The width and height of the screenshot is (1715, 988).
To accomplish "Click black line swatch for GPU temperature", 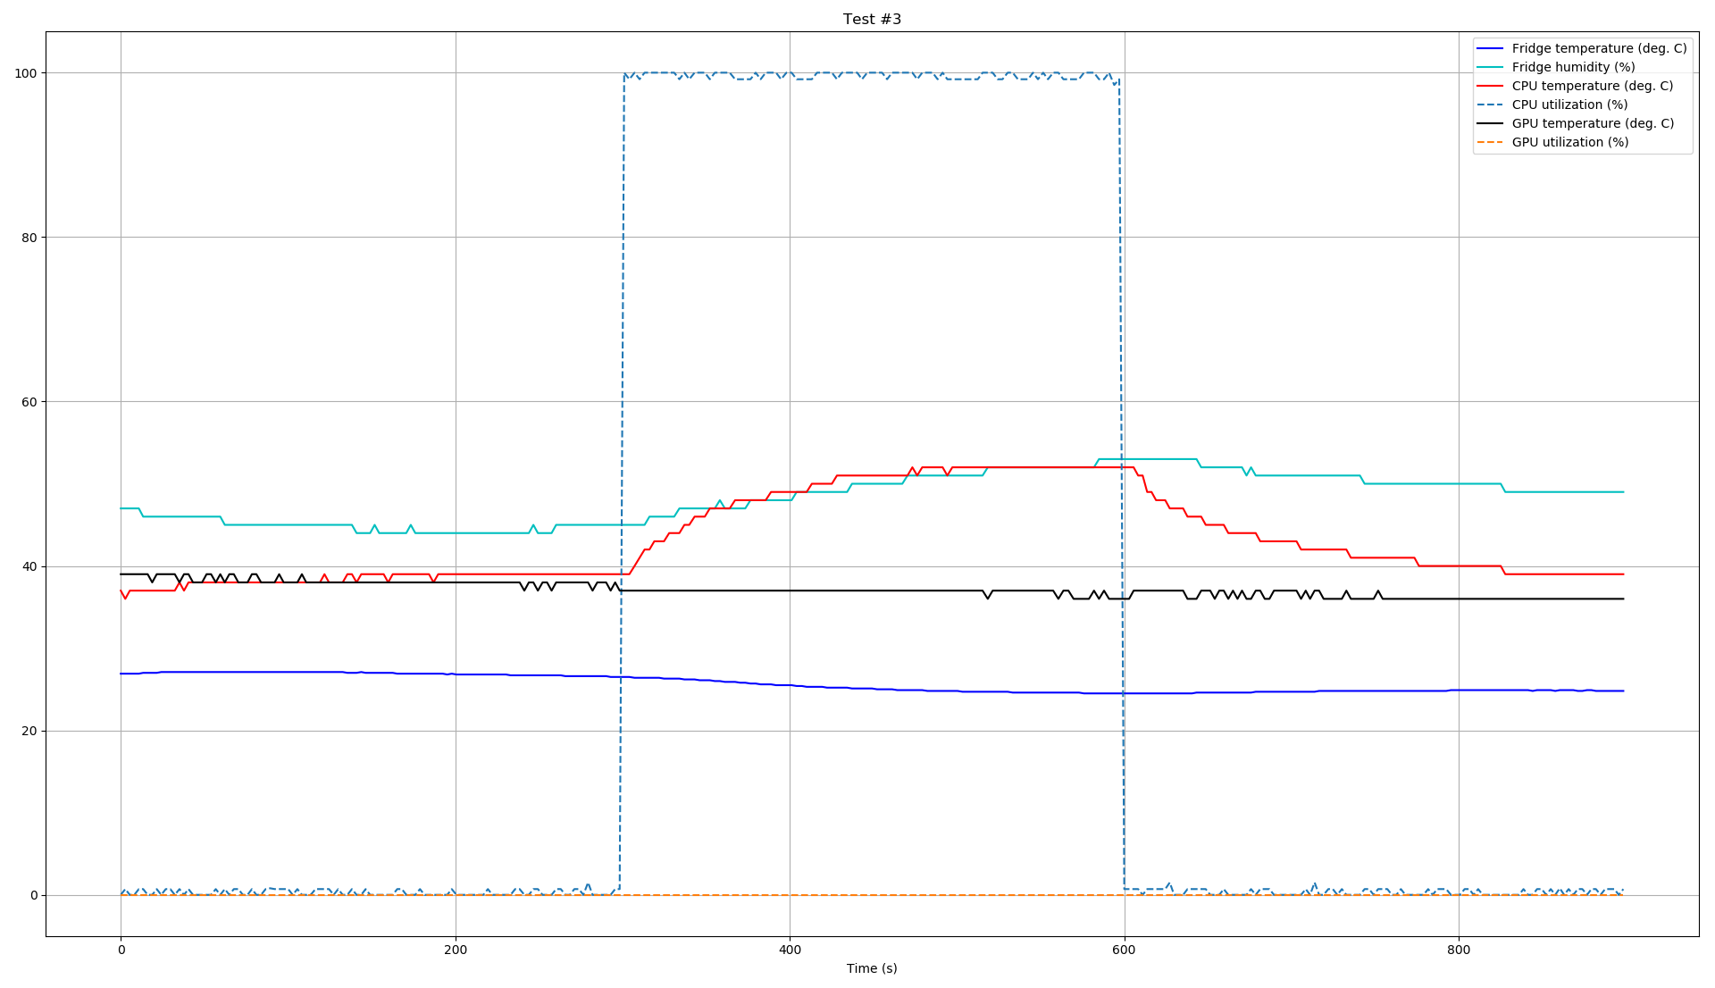I will click(1490, 123).
